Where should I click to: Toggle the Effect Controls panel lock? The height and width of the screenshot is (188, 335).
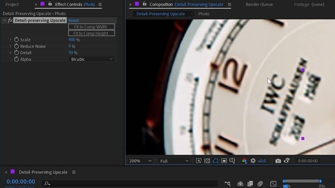(x=50, y=4)
